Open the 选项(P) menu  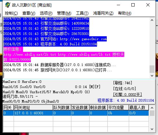tap(46, 13)
